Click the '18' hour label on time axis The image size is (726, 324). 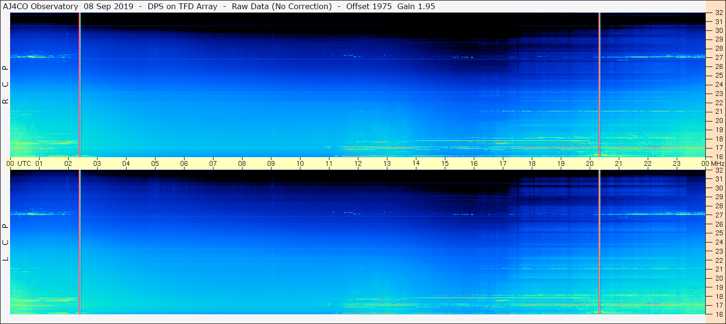pos(532,163)
